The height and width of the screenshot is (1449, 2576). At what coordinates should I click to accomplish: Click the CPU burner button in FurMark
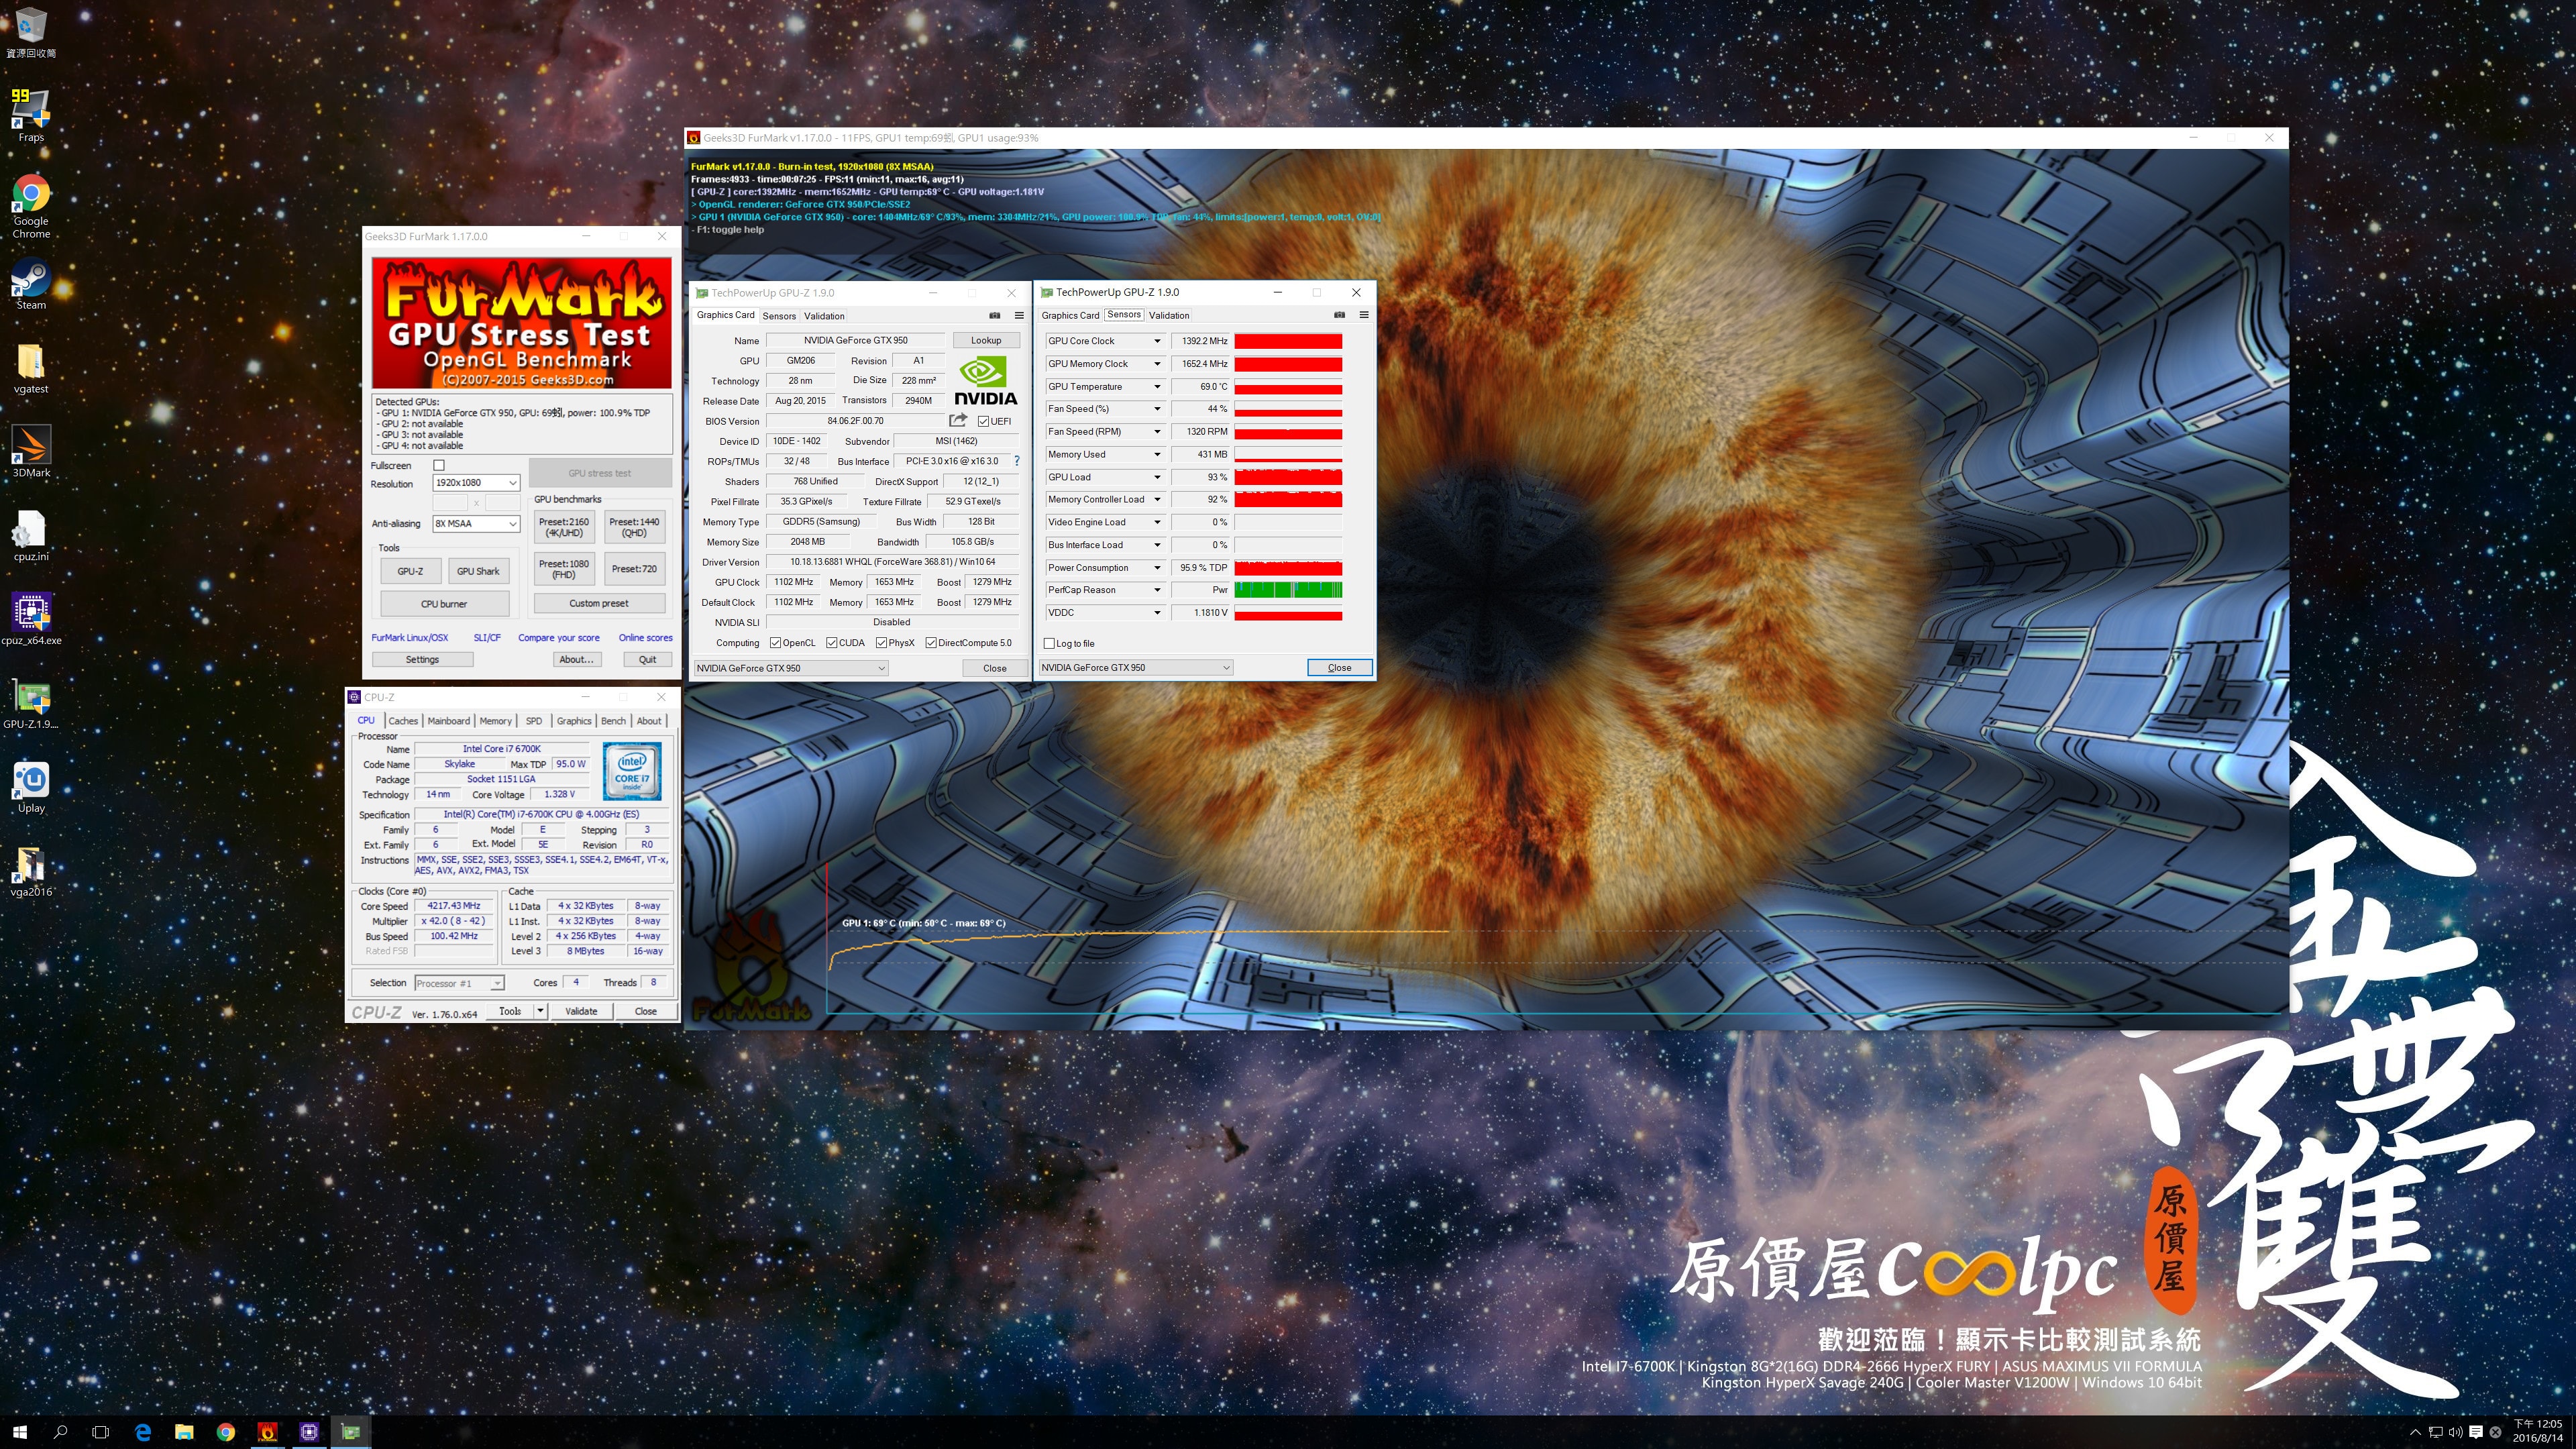444,604
